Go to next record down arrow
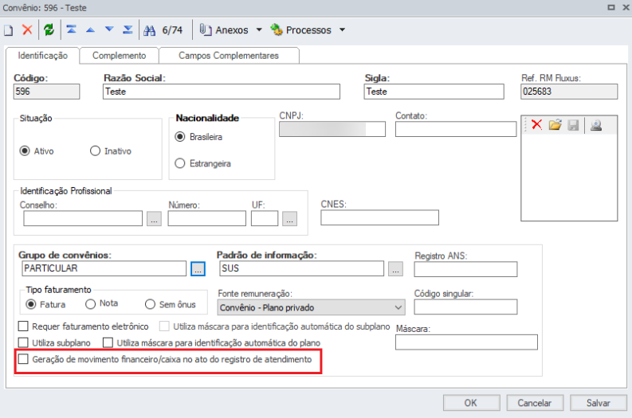 (109, 29)
